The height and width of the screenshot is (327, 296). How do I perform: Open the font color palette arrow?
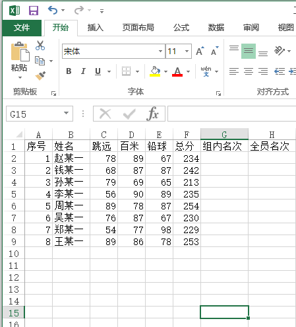tap(188, 71)
